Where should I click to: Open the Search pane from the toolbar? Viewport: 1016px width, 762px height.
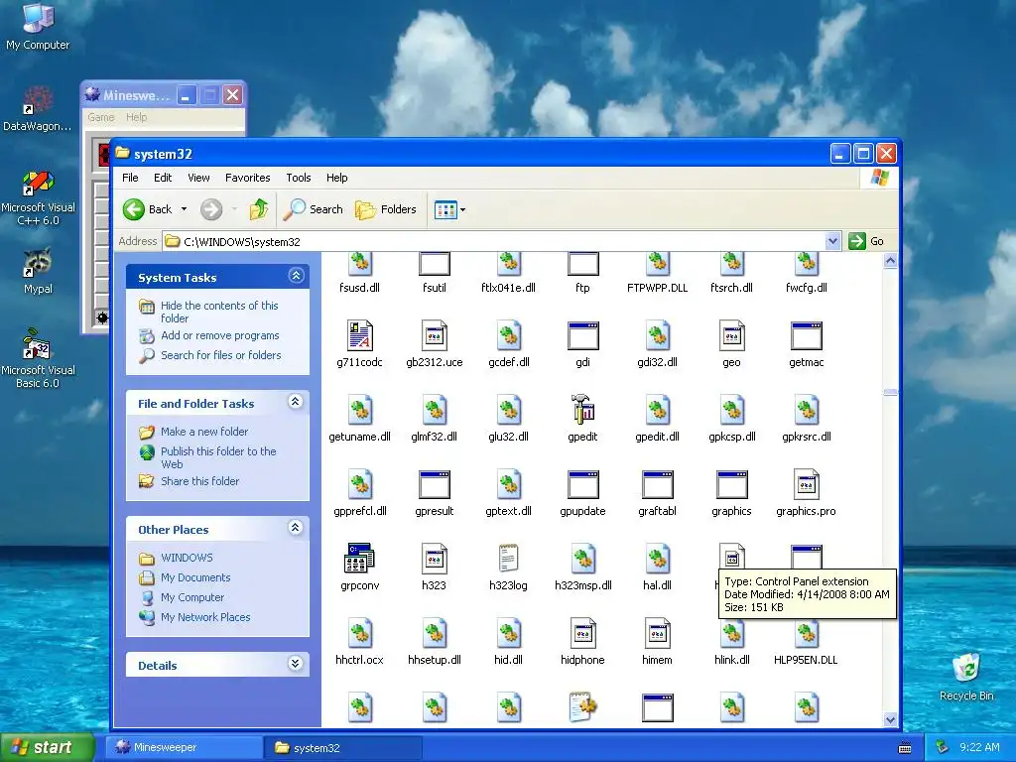pos(313,209)
